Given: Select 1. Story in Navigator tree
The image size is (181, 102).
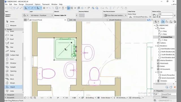Looking at the screenshot, I should 164,34.
